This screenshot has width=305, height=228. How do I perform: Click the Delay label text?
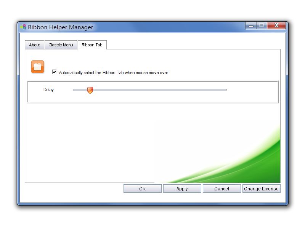48,90
